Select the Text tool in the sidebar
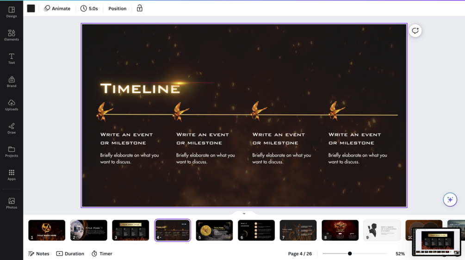Screen dimensions: 465x260 point(12,59)
